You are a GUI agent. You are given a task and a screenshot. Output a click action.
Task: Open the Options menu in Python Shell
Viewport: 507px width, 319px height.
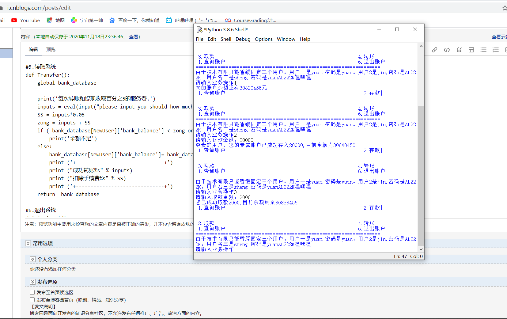pos(264,39)
